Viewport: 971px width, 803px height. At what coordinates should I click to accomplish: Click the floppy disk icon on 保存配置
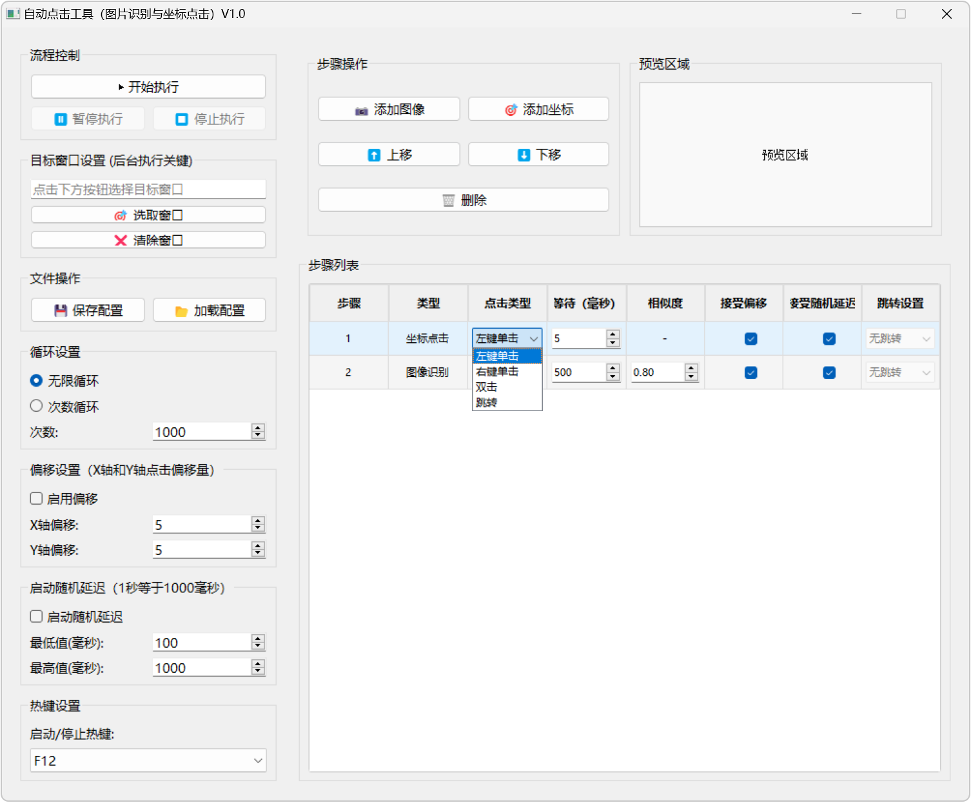[x=61, y=311]
